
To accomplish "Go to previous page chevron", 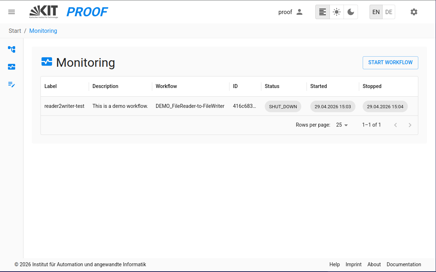I will (396, 125).
